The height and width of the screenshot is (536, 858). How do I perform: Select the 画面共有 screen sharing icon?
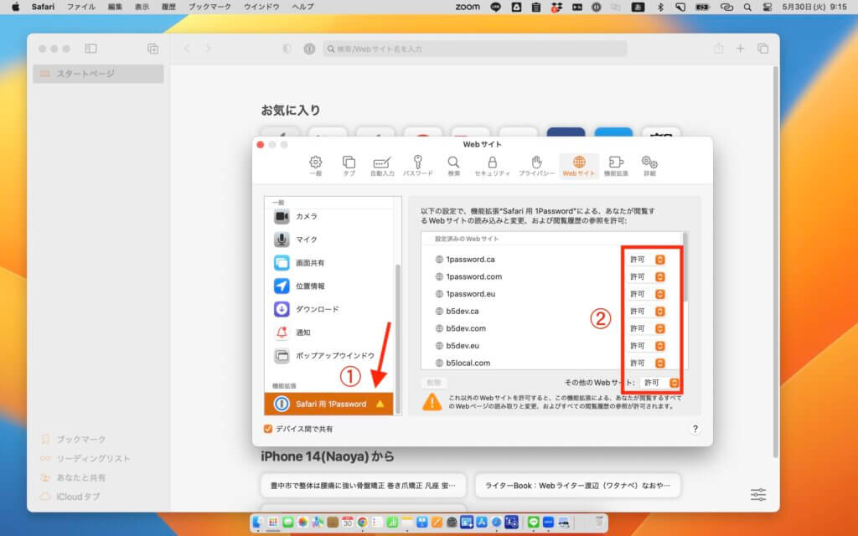point(282,263)
